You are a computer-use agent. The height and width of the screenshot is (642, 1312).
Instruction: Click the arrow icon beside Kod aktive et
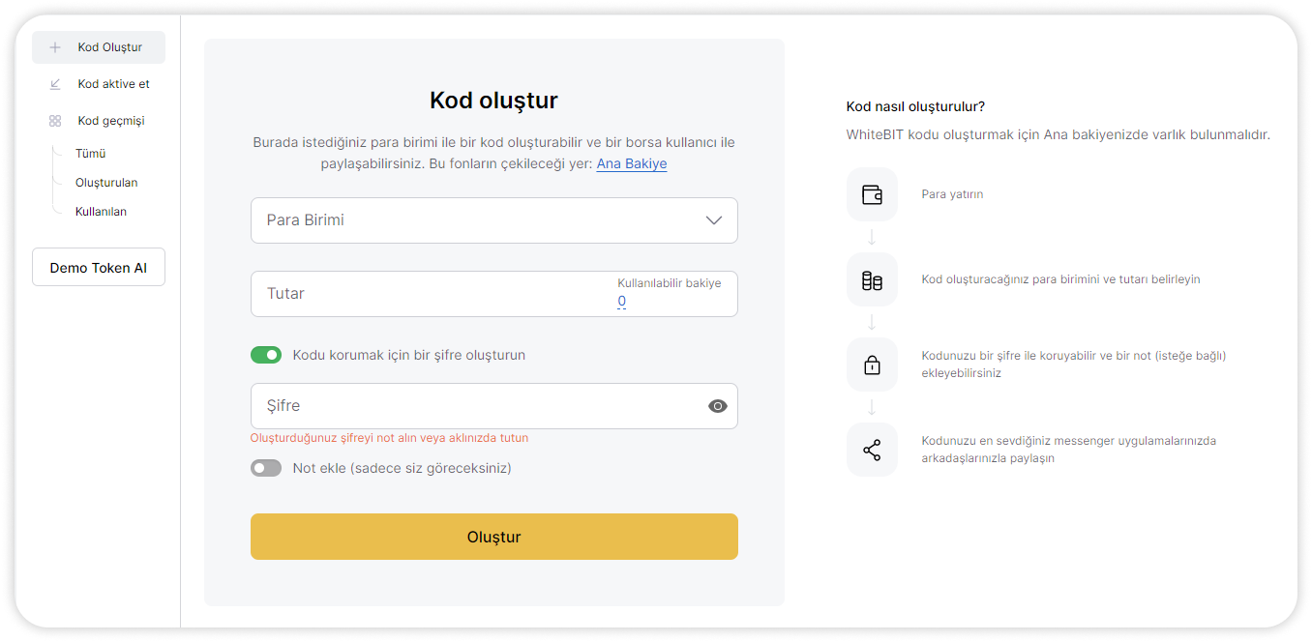(x=55, y=84)
